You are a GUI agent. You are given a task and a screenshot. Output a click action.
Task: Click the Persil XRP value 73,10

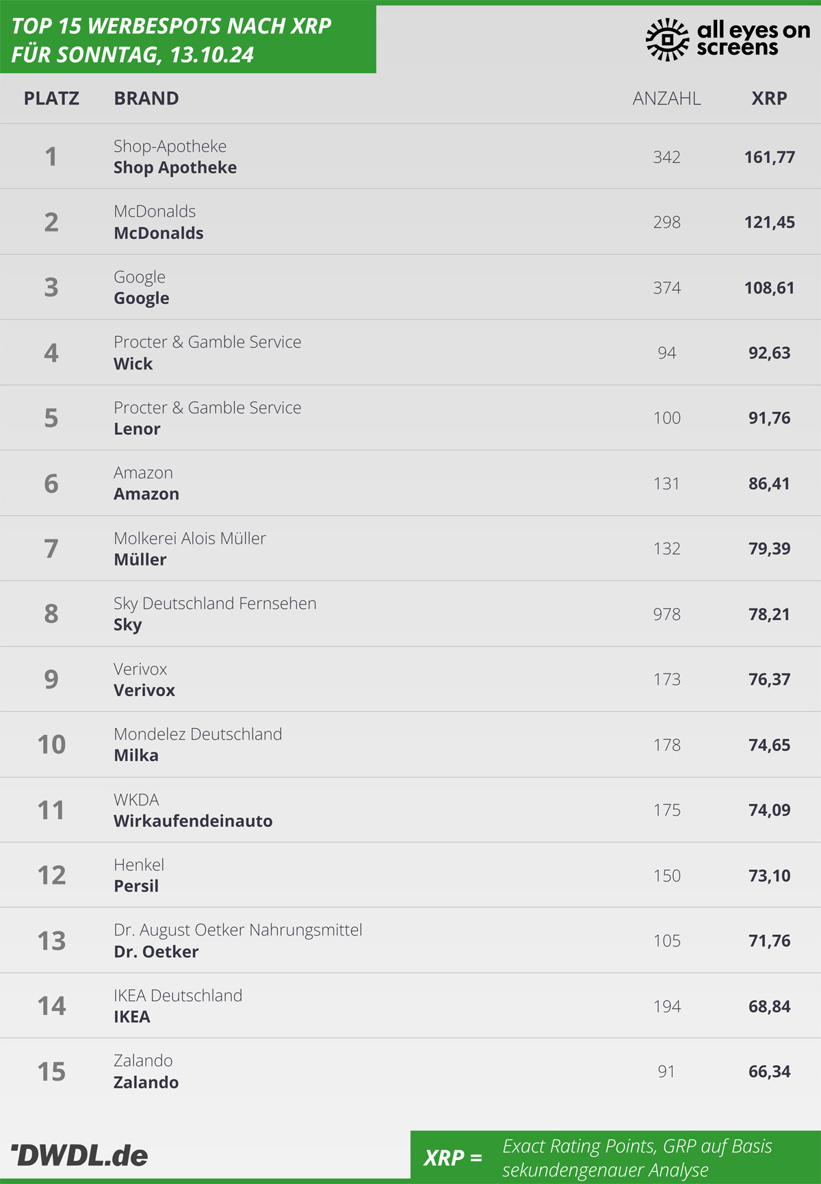point(769,876)
